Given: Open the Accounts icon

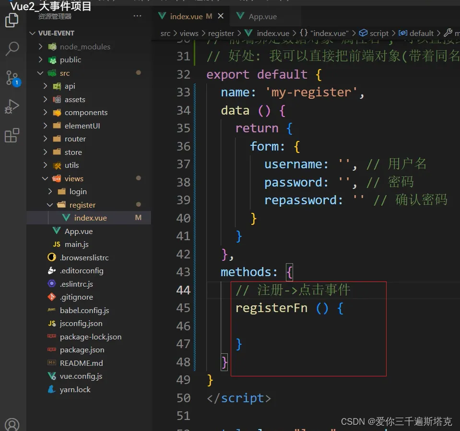Looking at the screenshot, I should (x=12, y=424).
